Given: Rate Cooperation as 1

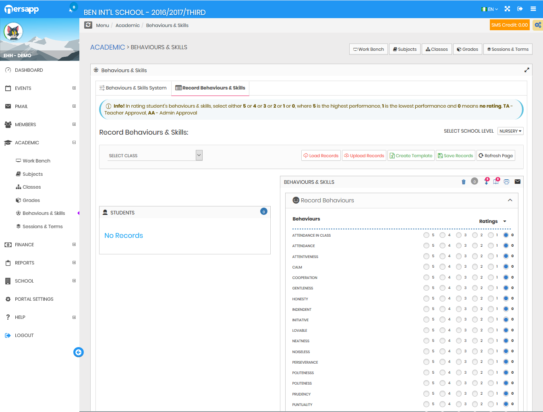Looking at the screenshot, I should point(491,277).
